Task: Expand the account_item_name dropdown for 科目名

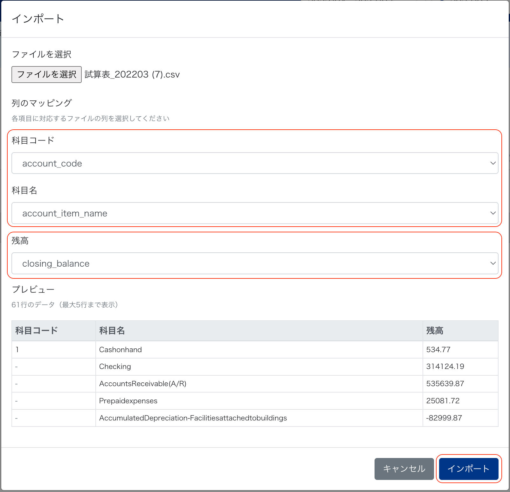Action: [255, 213]
